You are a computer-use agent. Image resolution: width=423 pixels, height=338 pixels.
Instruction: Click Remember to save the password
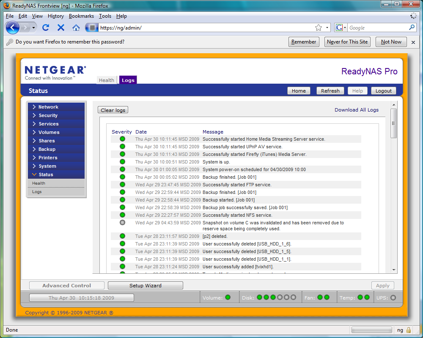304,42
